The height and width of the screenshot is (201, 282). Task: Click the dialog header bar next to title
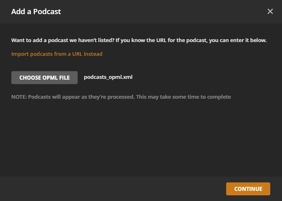[162, 11]
